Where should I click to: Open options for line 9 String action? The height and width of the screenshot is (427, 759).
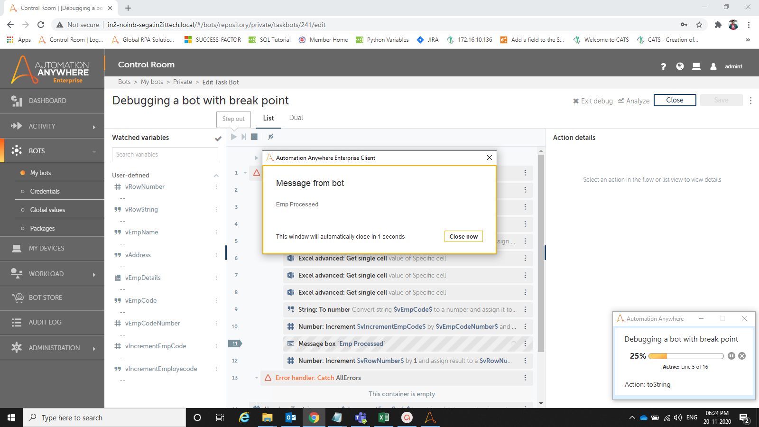525,309
